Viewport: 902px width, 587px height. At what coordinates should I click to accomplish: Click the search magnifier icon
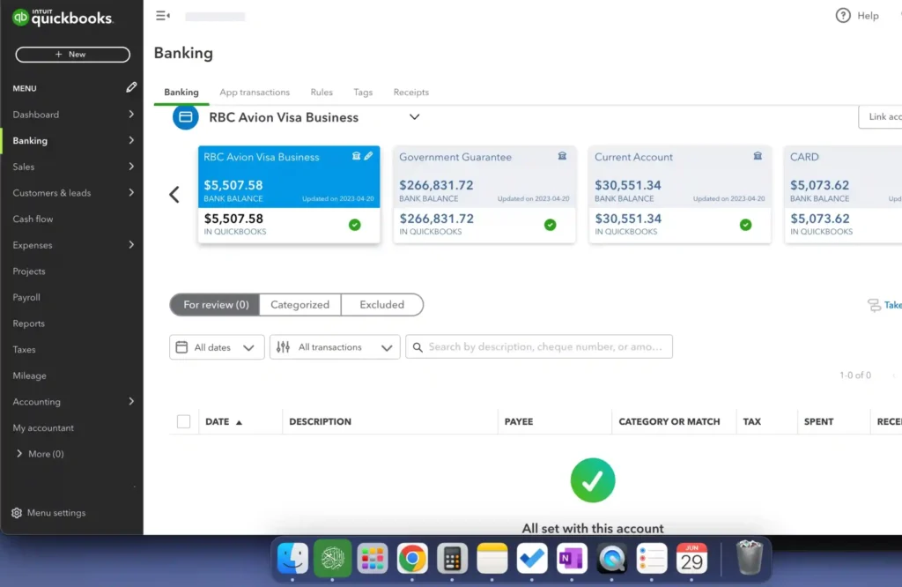[418, 347]
